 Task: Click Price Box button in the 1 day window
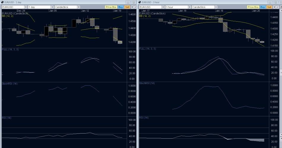[111, 7]
